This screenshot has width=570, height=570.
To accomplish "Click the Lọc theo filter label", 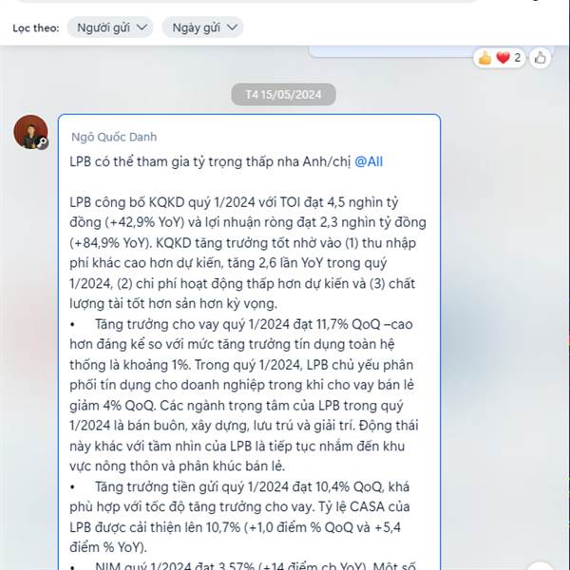I will [x=36, y=28].
